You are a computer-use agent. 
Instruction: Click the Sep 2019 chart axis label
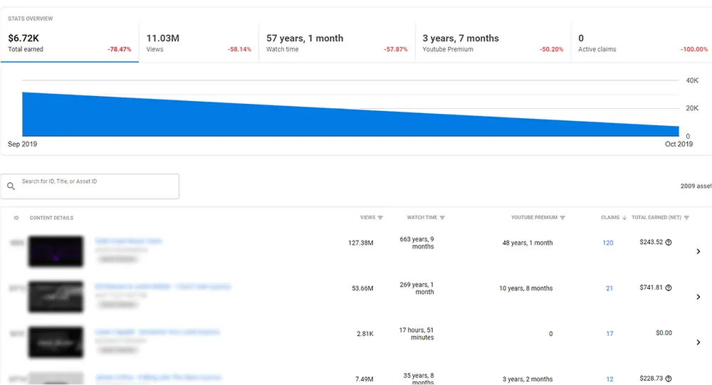[22, 144]
